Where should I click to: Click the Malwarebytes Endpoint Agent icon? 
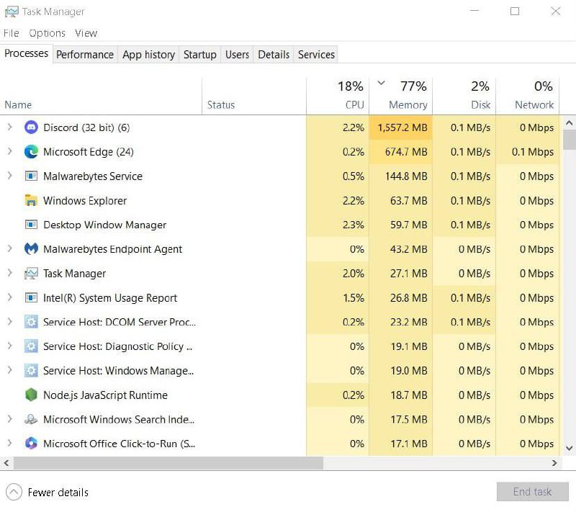[31, 249]
